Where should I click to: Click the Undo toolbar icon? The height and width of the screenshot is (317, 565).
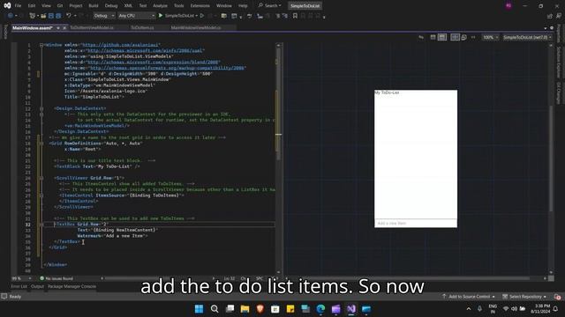69,16
